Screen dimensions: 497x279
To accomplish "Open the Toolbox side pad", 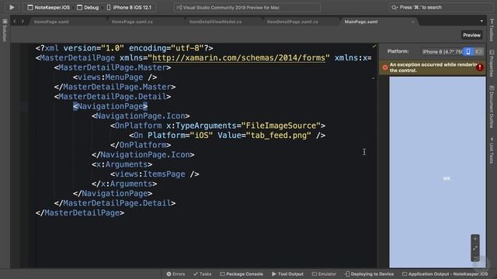I will pos(492,29).
